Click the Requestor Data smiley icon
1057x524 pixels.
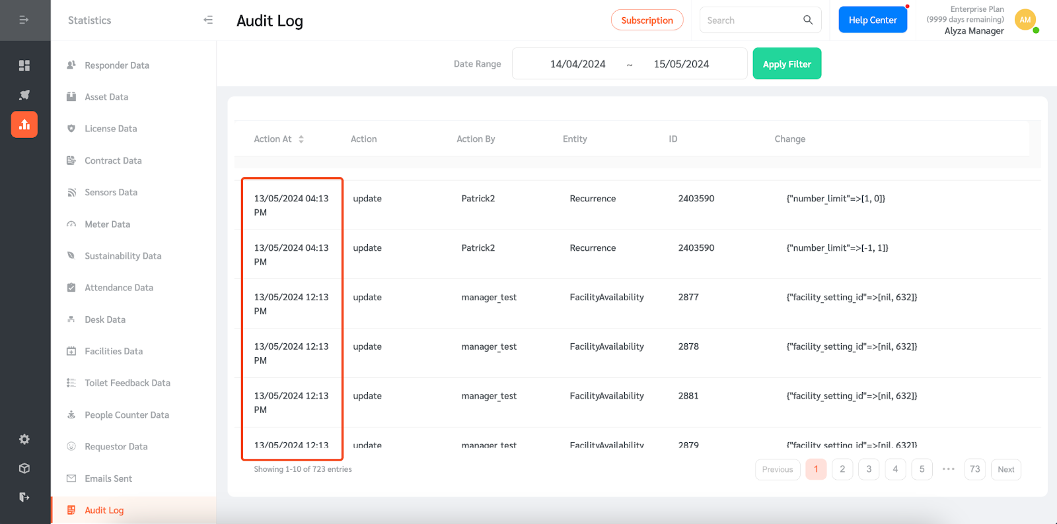[x=71, y=447]
